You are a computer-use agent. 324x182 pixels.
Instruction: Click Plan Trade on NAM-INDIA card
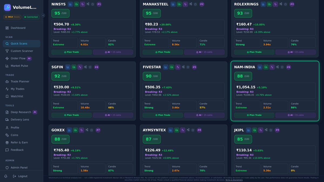[x=254, y=115]
